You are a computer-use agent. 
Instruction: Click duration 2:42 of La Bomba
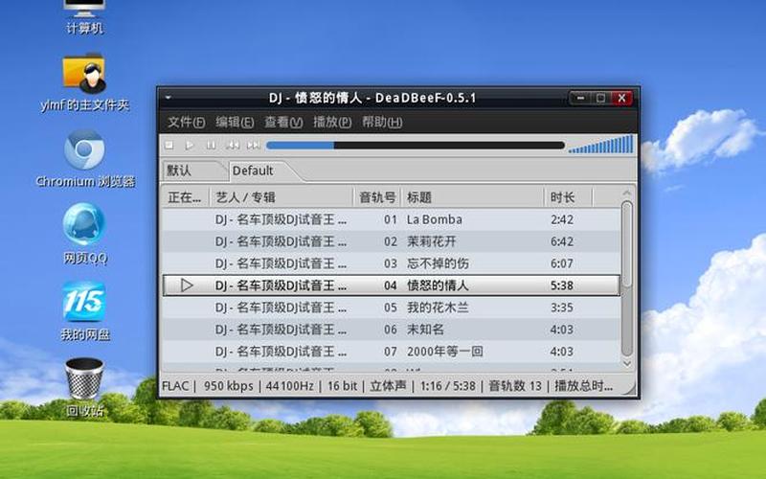tap(562, 219)
